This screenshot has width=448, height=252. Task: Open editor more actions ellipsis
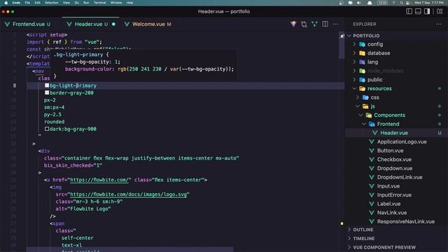pyautogui.click(x=335, y=24)
